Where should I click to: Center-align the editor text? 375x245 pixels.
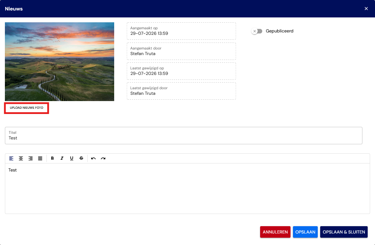(21, 158)
